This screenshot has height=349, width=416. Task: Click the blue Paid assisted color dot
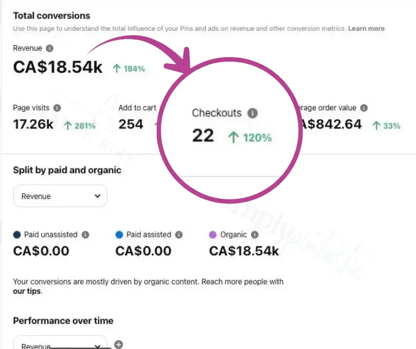[x=119, y=235]
